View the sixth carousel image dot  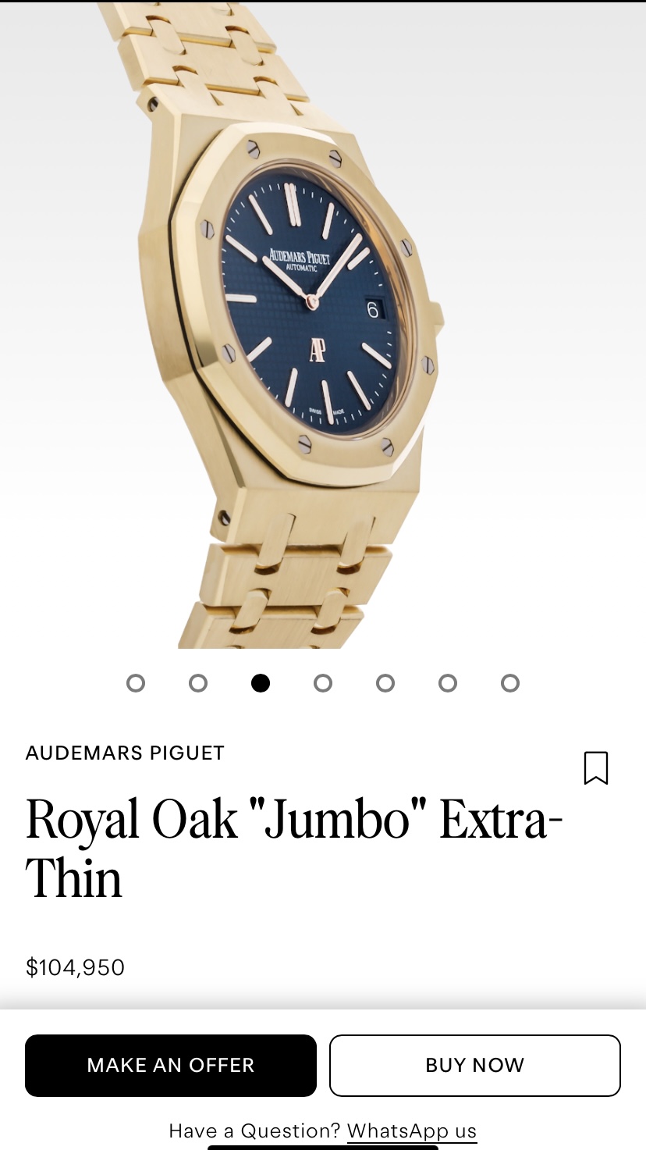point(448,683)
